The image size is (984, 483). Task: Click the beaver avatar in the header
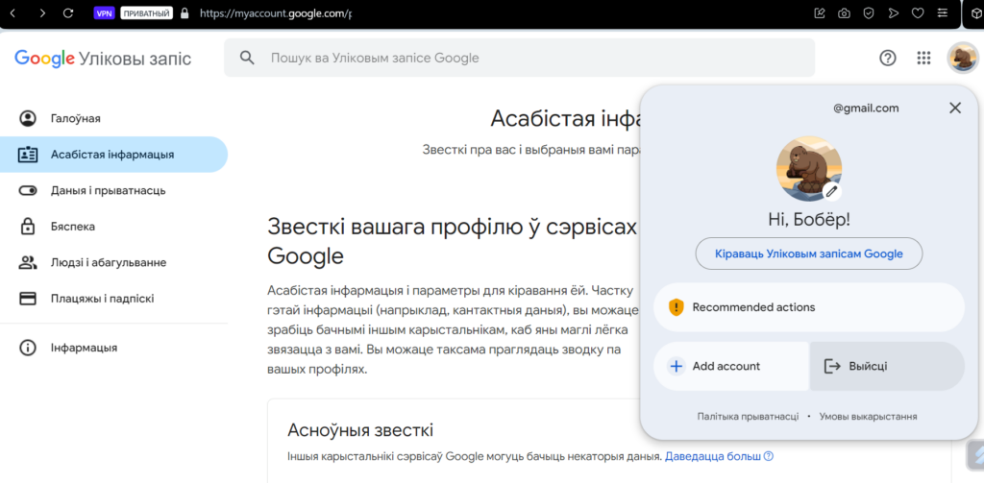pos(962,59)
